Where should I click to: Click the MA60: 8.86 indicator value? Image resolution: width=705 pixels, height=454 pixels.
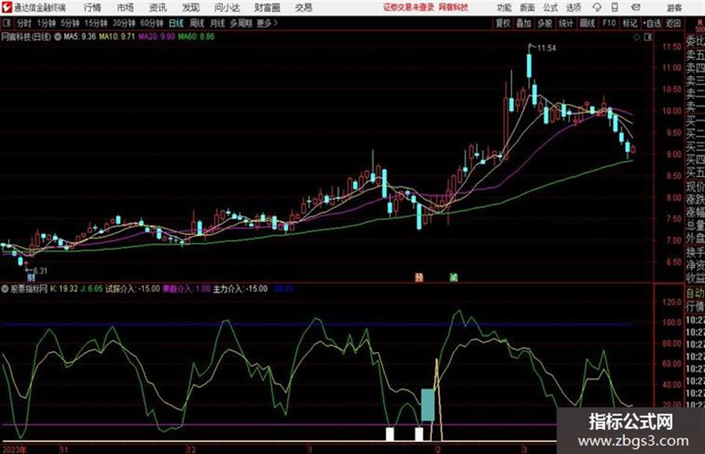[x=196, y=37]
